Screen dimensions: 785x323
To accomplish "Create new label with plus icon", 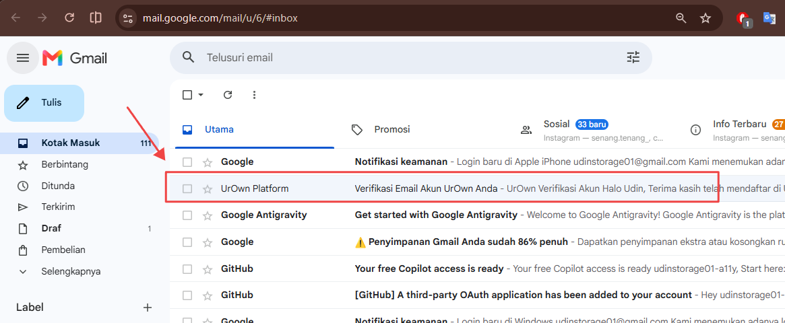I will click(147, 308).
